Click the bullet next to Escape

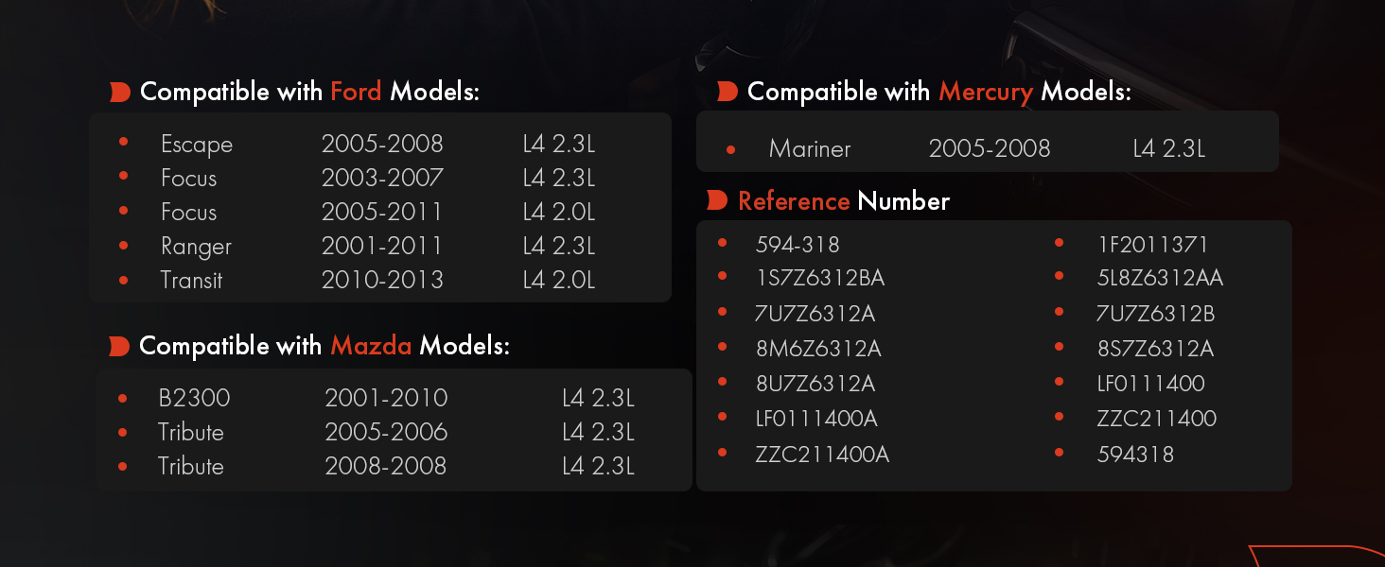[123, 142]
